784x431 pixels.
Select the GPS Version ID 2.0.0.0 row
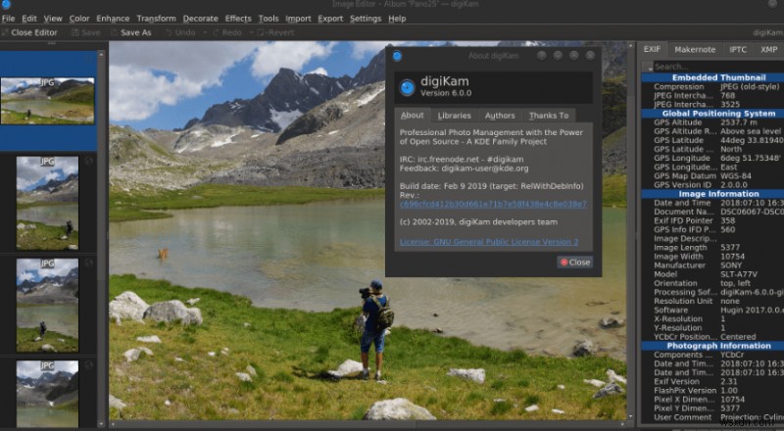click(713, 185)
